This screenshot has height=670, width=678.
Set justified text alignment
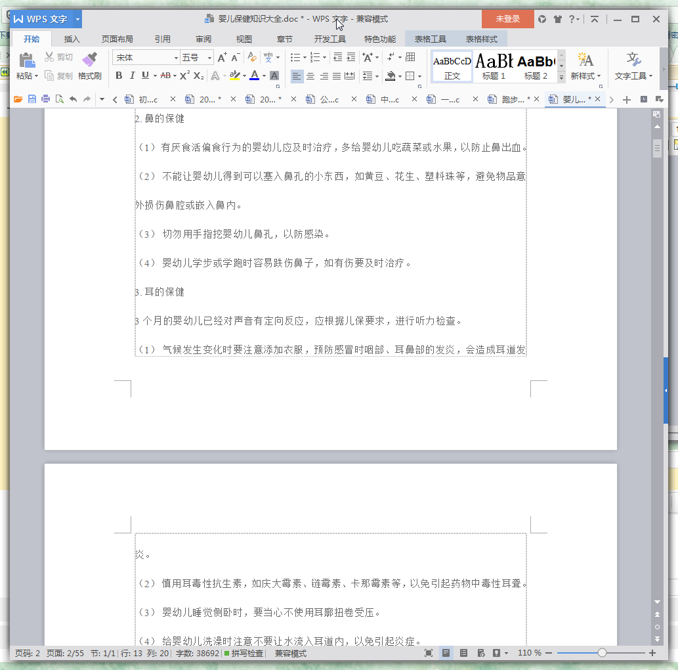pos(337,76)
